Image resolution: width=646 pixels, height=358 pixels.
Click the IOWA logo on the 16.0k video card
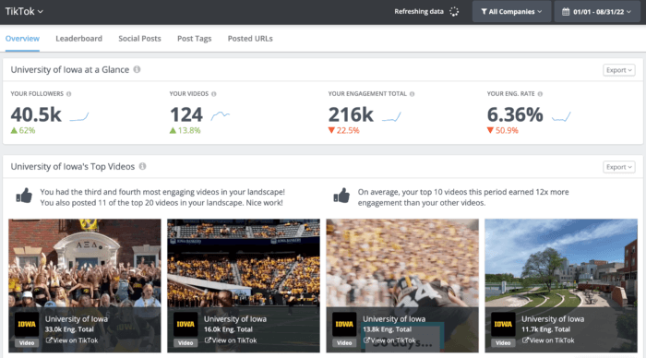click(x=185, y=324)
